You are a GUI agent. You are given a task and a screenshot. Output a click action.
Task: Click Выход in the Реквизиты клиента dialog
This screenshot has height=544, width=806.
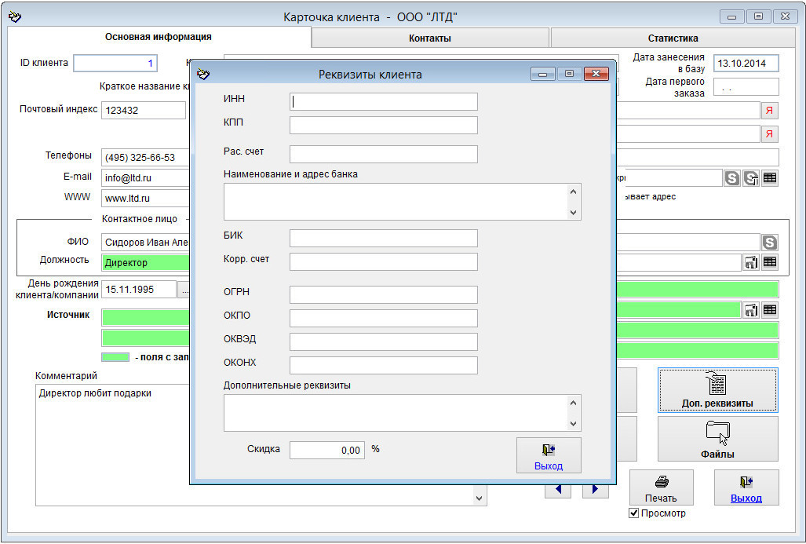(549, 455)
